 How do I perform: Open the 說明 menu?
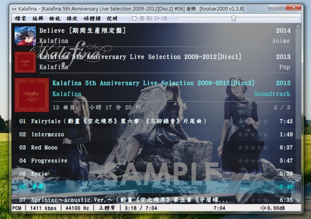point(112,19)
